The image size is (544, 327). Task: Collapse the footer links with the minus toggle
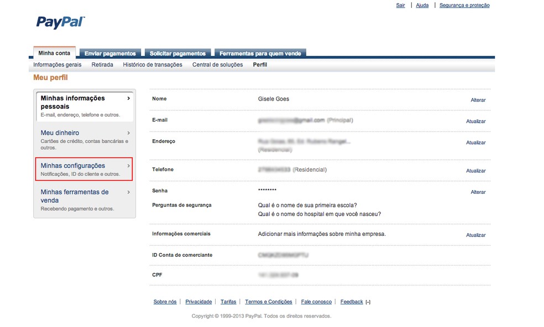(x=367, y=302)
